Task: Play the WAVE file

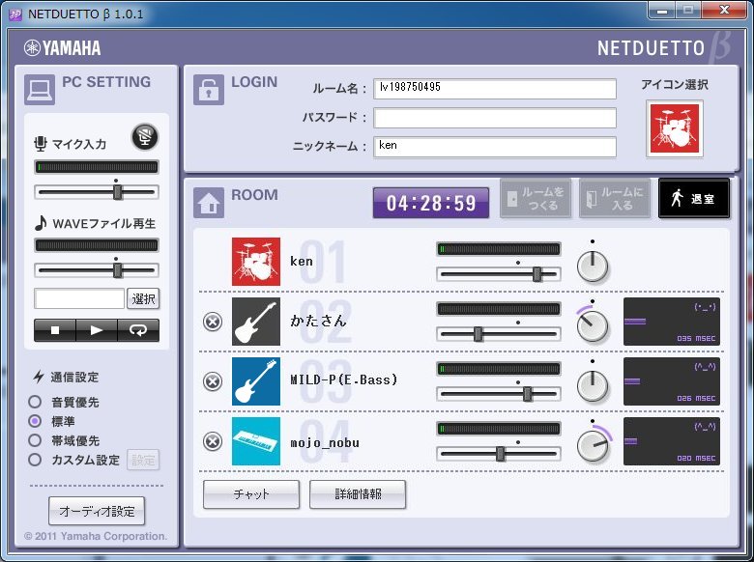Action: [97, 330]
